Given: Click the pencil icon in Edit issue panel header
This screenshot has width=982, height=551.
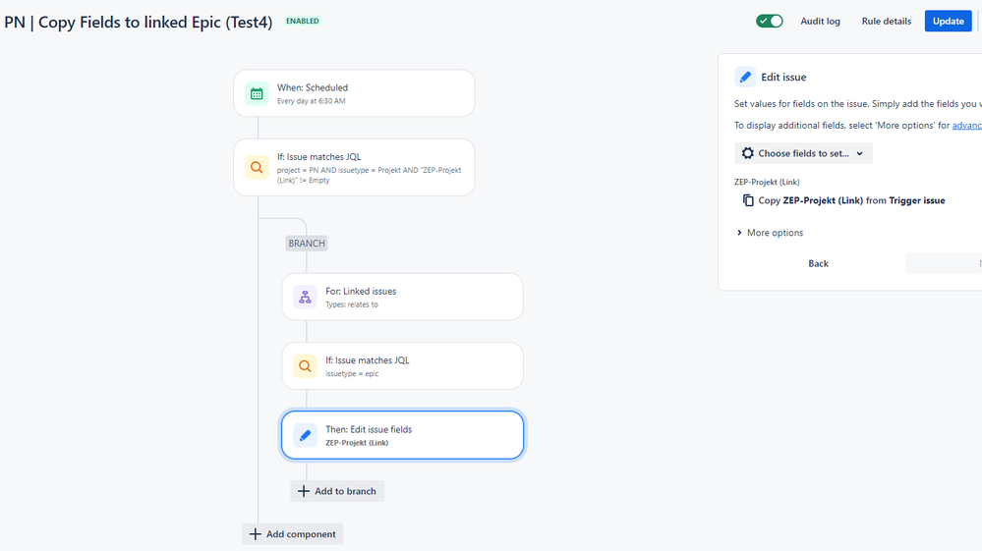Looking at the screenshot, I should pyautogui.click(x=745, y=77).
